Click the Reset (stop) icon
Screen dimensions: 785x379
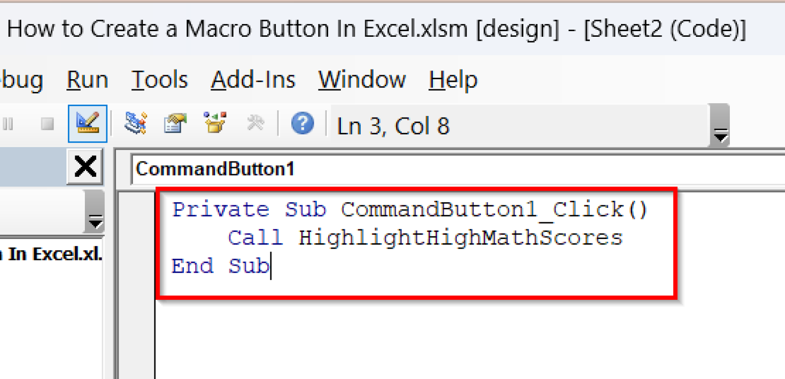pyautogui.click(x=46, y=123)
